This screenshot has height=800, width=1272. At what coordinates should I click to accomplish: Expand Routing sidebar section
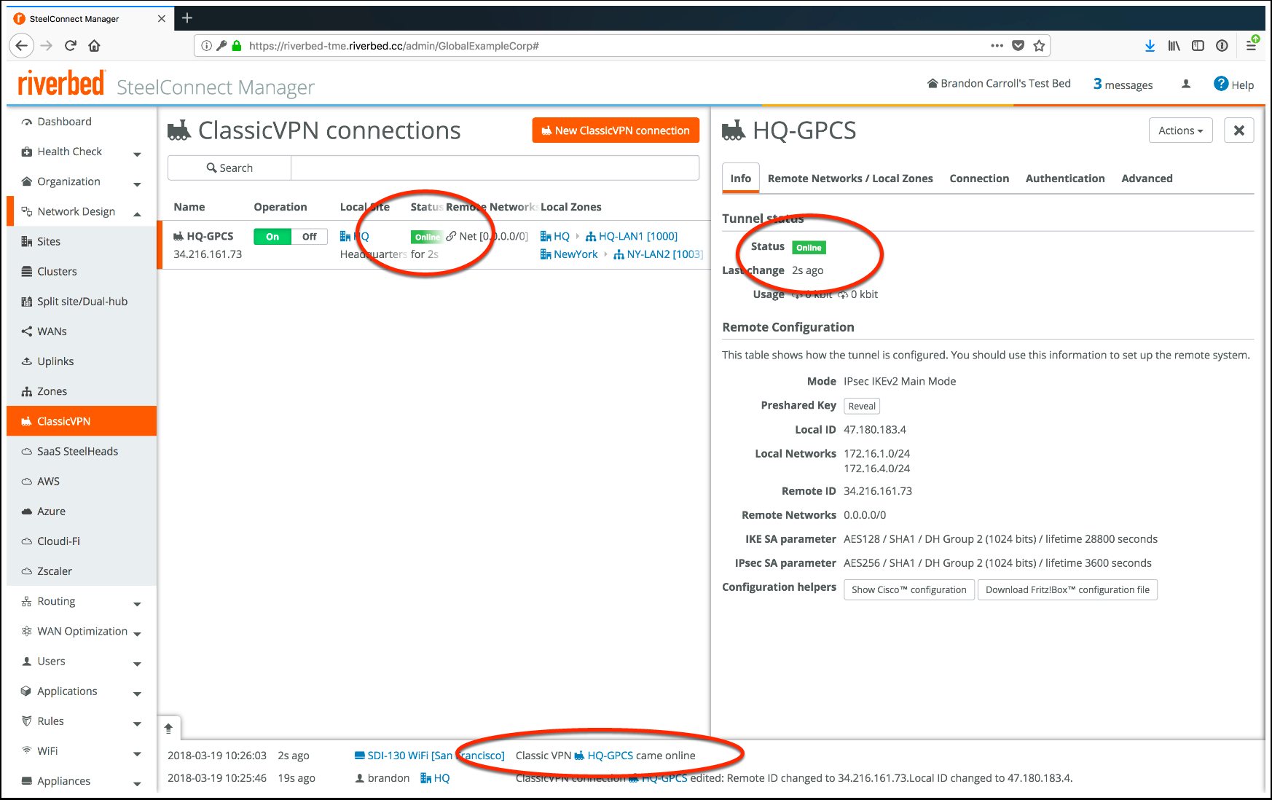[137, 603]
